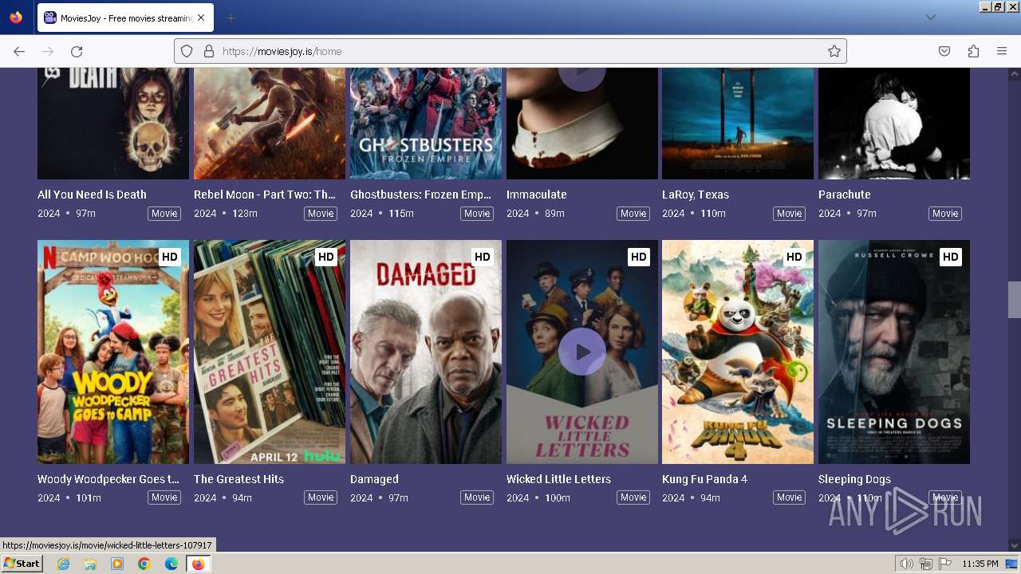Open the Sleeping Dogs poster
The height and width of the screenshot is (574, 1021).
(x=894, y=352)
